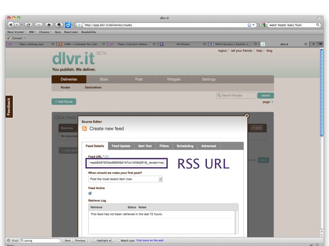The height and width of the screenshot is (246, 329).
Task: Open the dlvr.it toolbar button dropdown arrow
Action: tap(72, 25)
